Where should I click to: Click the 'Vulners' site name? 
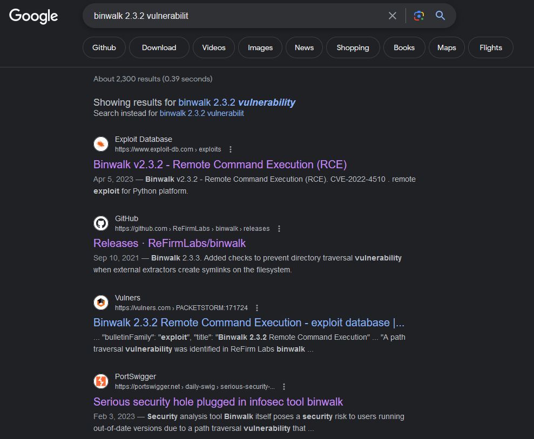127,298
